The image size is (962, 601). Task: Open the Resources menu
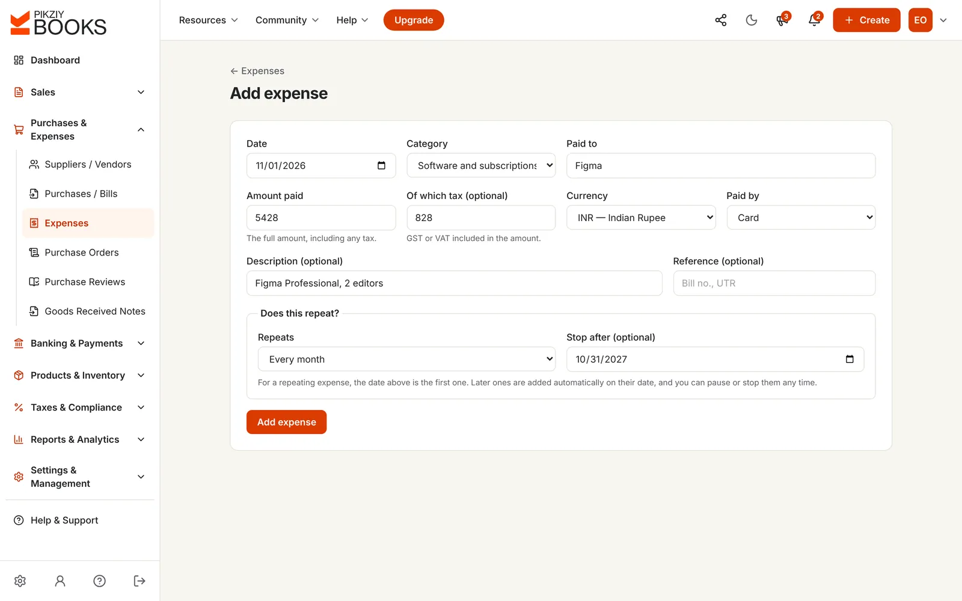209,20
